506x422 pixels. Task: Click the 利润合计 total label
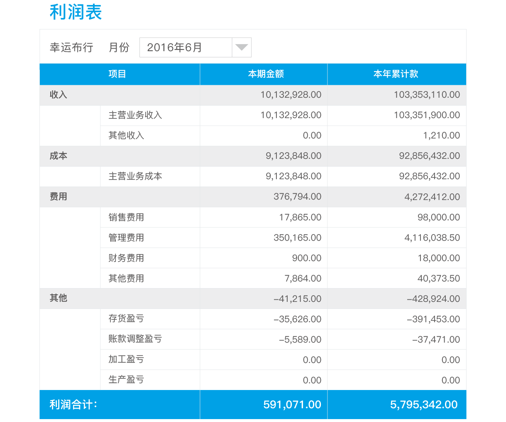point(73,405)
